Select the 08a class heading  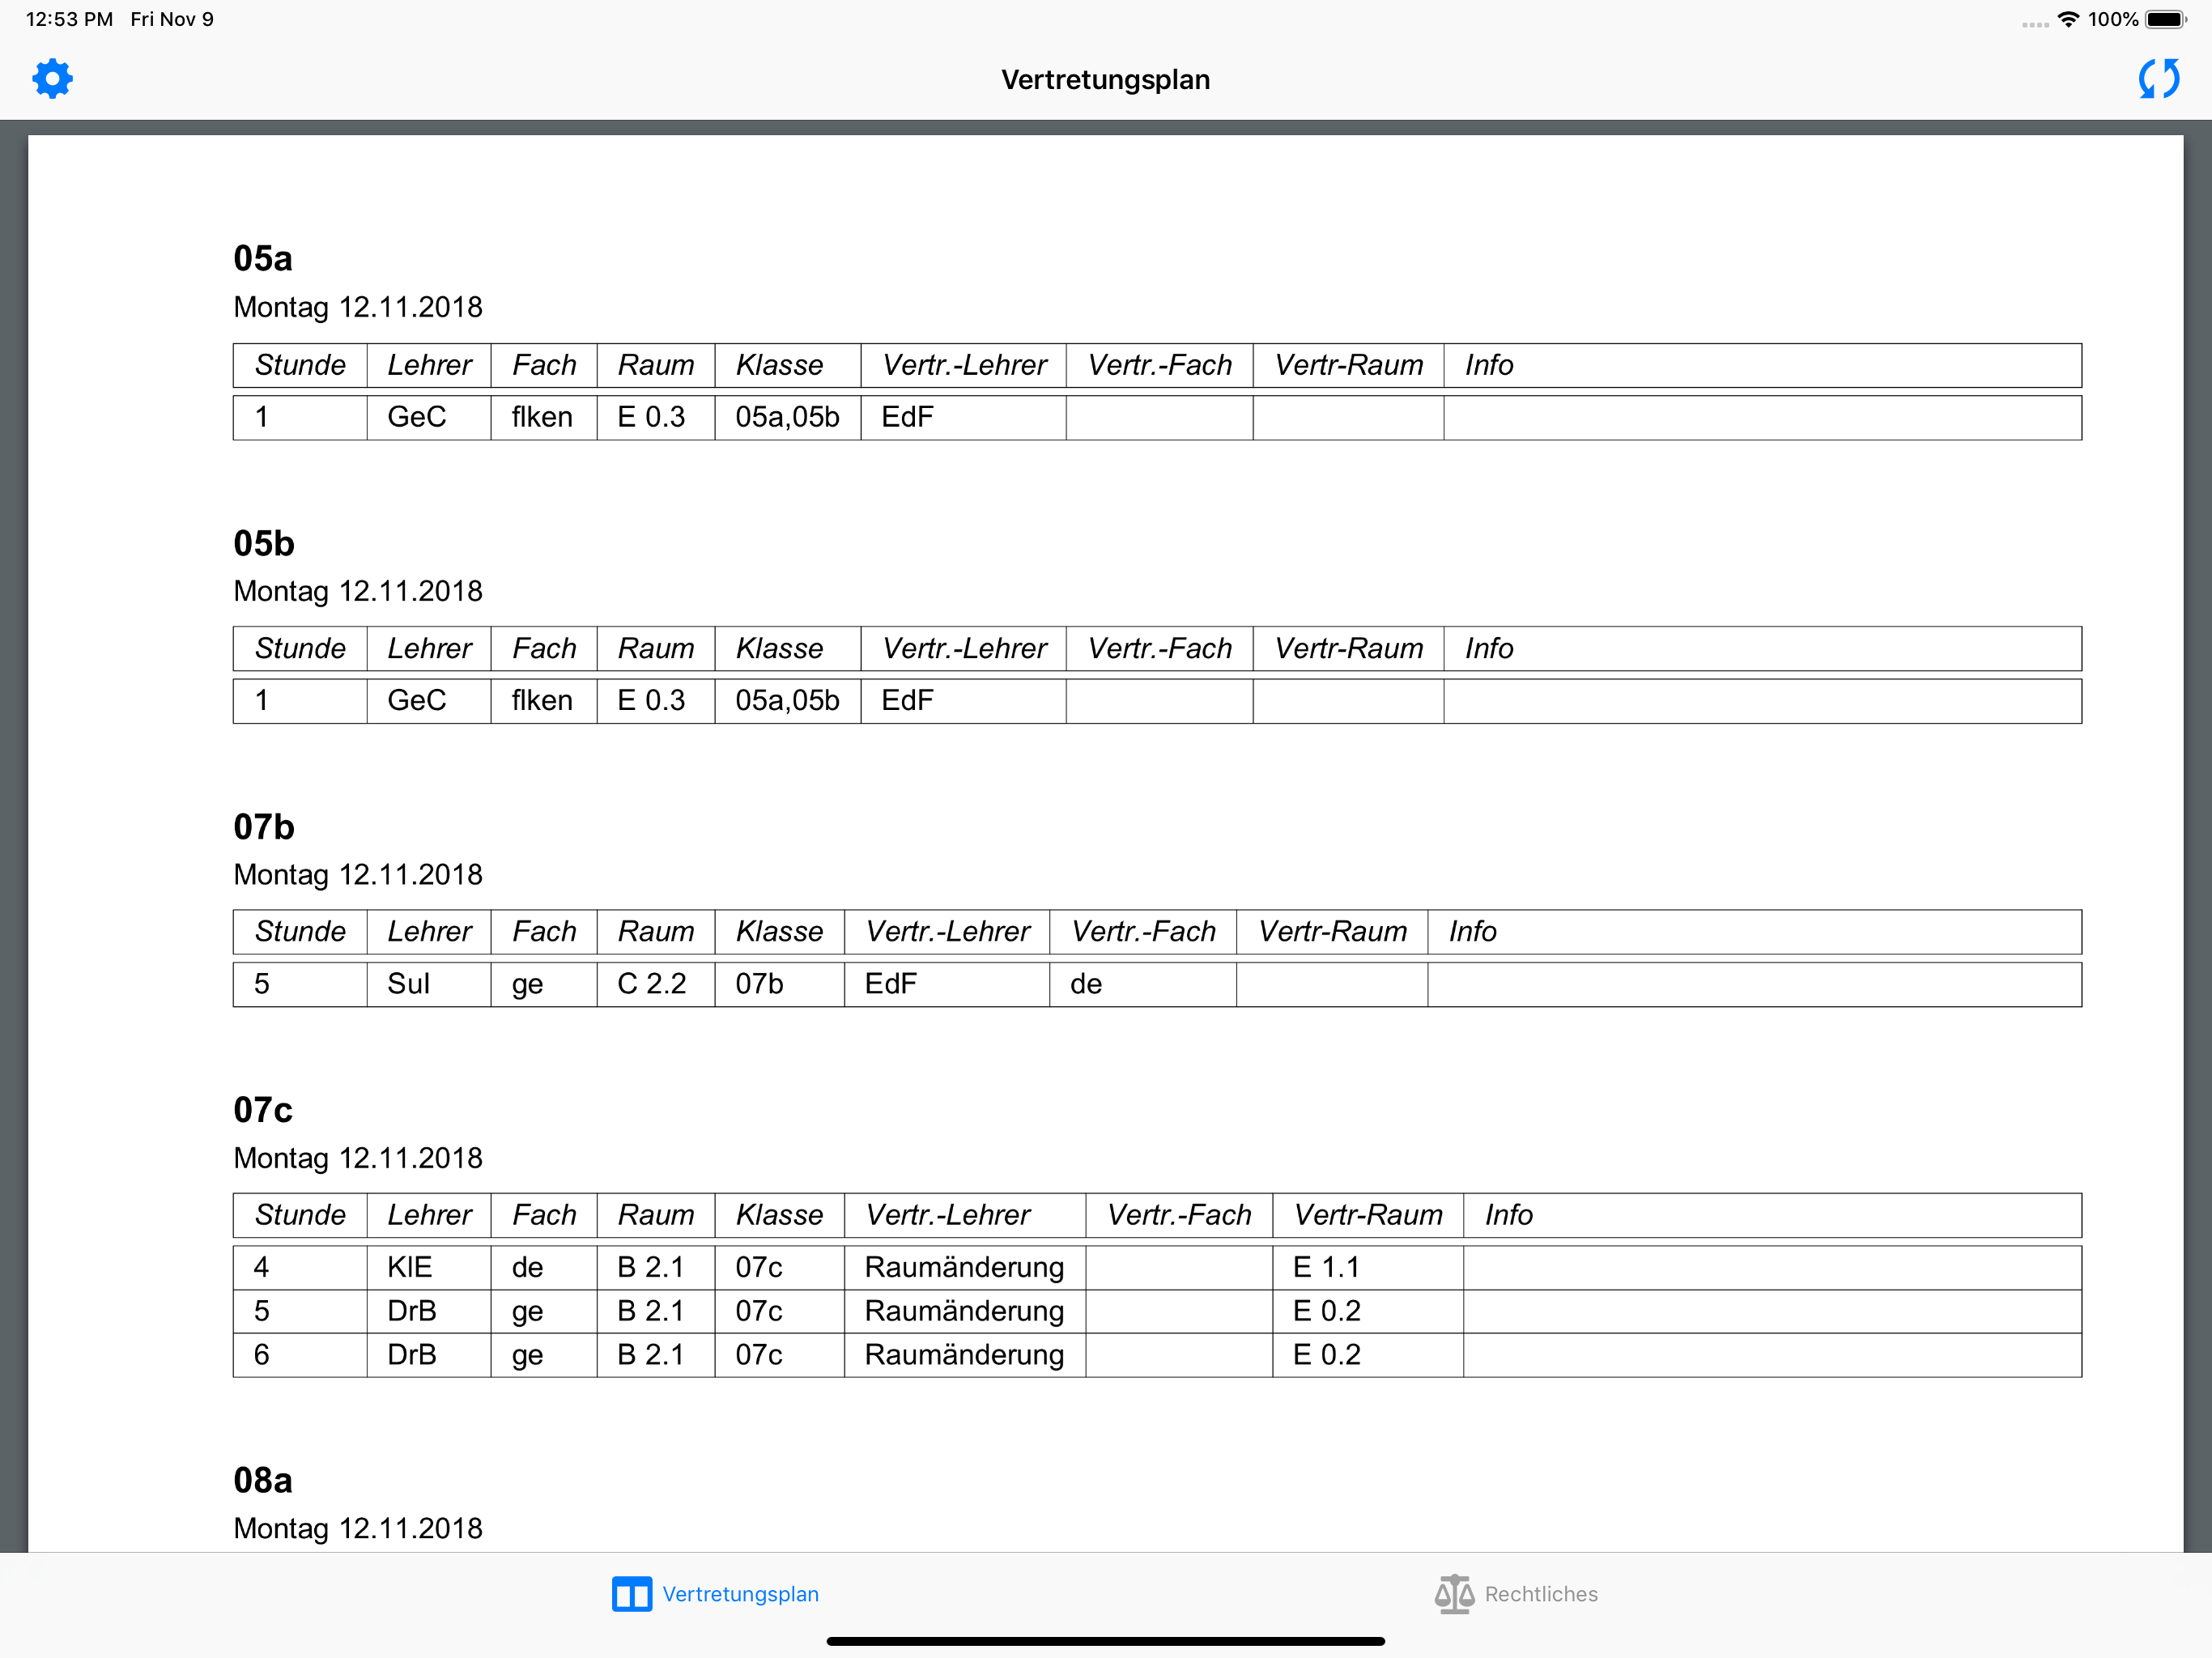[x=263, y=1480]
